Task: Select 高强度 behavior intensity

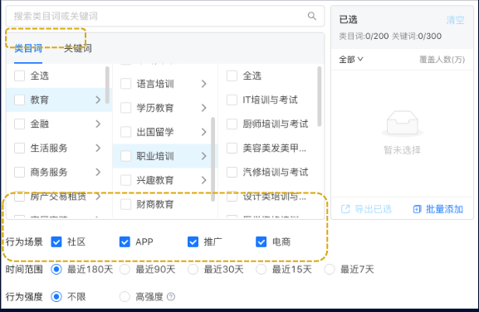Action: (x=125, y=296)
